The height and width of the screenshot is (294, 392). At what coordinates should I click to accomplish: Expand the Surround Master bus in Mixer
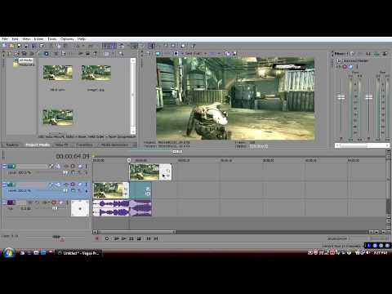339,60
